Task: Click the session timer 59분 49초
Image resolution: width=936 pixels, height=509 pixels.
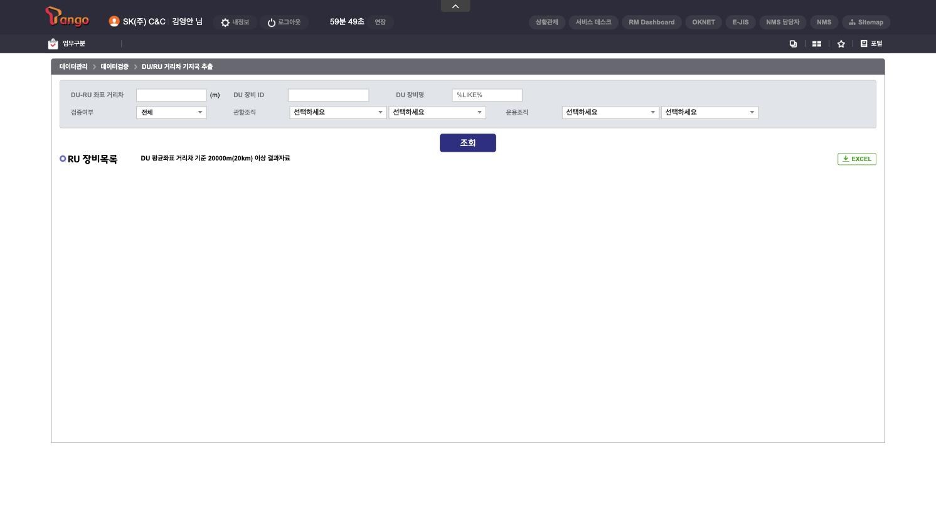Action: coord(347,22)
